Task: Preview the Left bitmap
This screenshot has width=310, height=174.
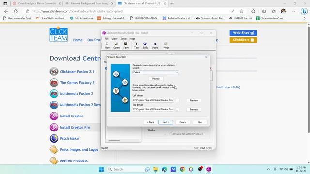Action: click(x=194, y=100)
